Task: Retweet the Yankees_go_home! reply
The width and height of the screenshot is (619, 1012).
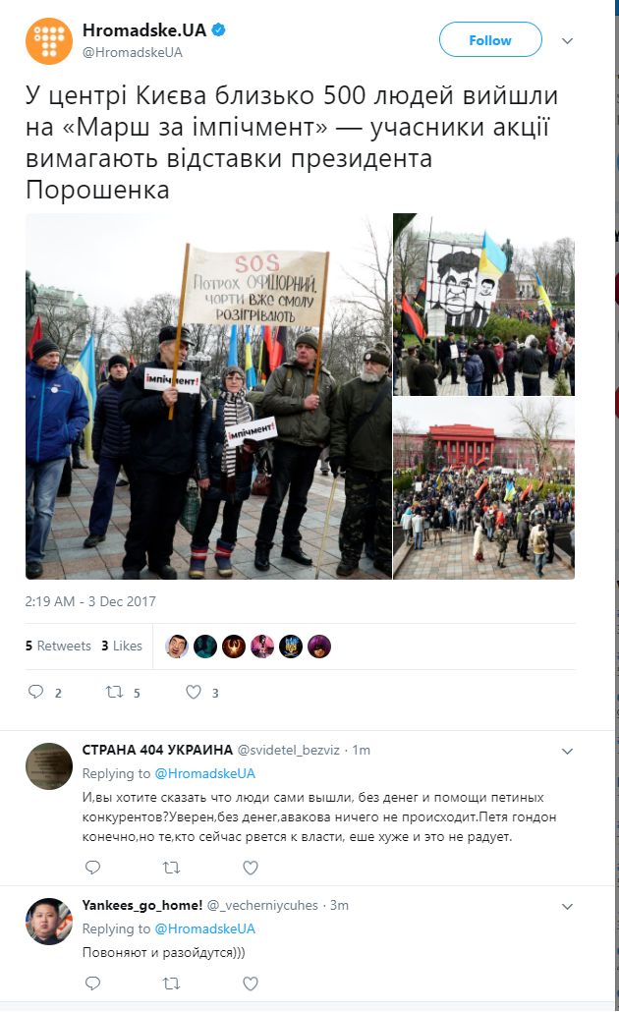Action: click(172, 983)
